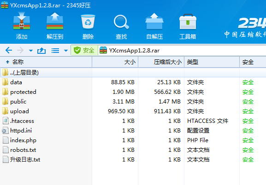266x185 pixels.
Task: Click the green 安全 shield badge
Action: tap(84, 50)
